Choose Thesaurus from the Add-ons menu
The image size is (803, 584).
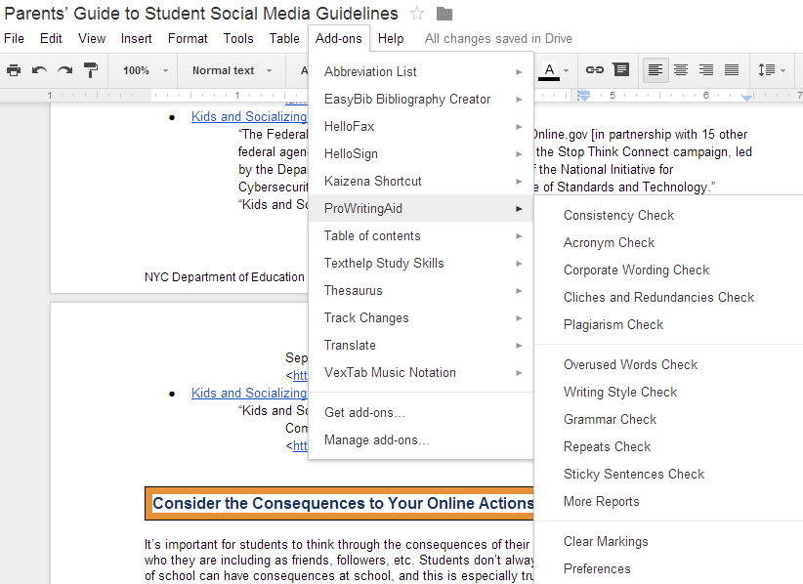[x=421, y=291]
